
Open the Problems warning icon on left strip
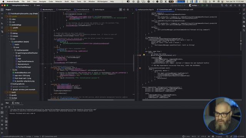click(x=2, y=121)
